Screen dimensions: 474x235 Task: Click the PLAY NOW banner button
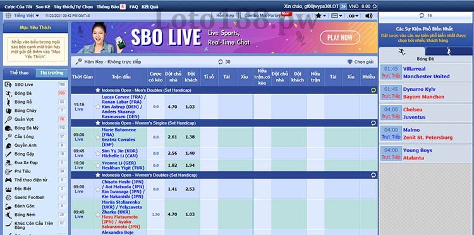pyautogui.click(x=340, y=38)
